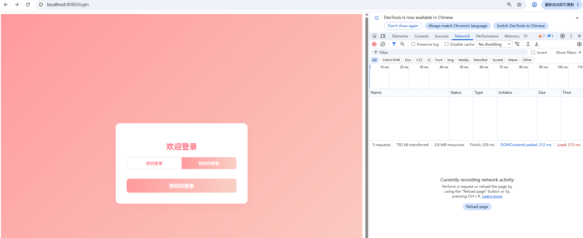Filter requests by JS type

(x=429, y=60)
